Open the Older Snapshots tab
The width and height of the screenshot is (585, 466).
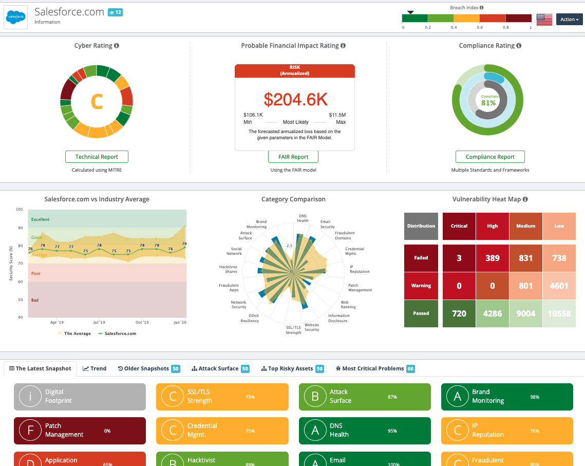click(x=148, y=368)
